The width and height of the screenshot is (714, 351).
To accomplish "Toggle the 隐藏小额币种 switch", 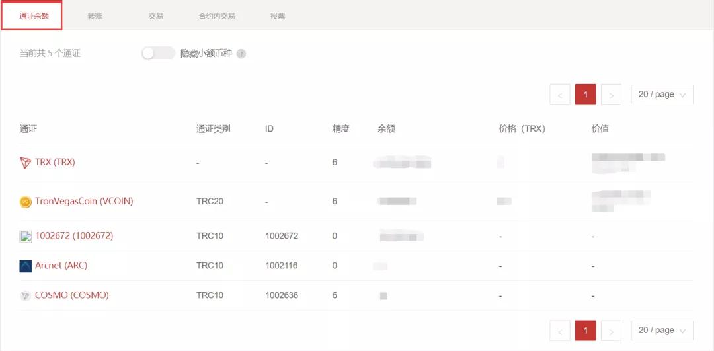I will coord(158,54).
